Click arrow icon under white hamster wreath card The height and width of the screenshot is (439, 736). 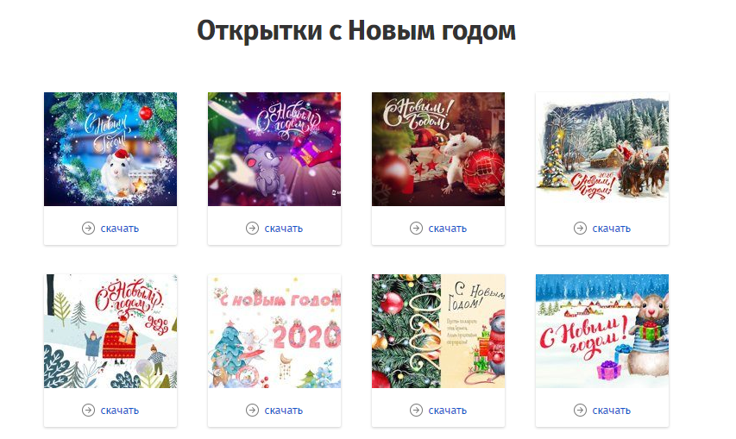[88, 229]
